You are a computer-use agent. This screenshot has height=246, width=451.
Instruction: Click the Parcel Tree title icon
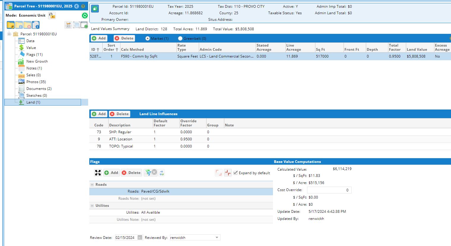(x=9, y=6)
